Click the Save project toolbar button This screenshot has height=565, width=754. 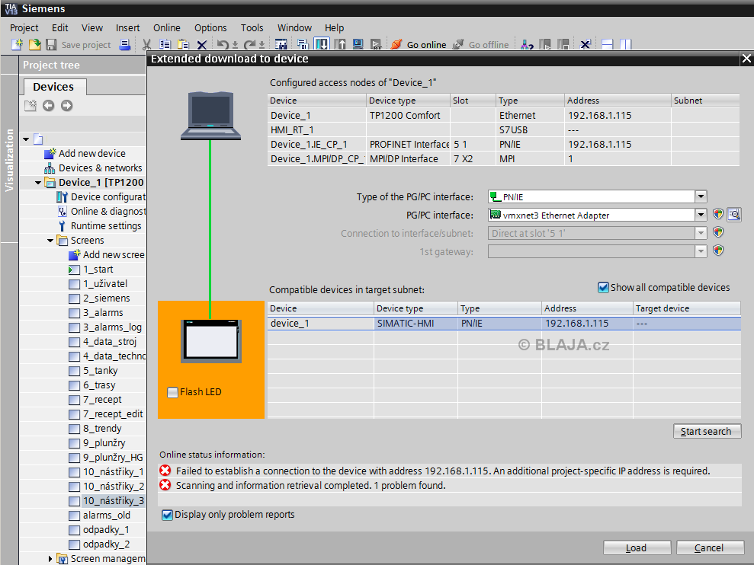pos(79,45)
